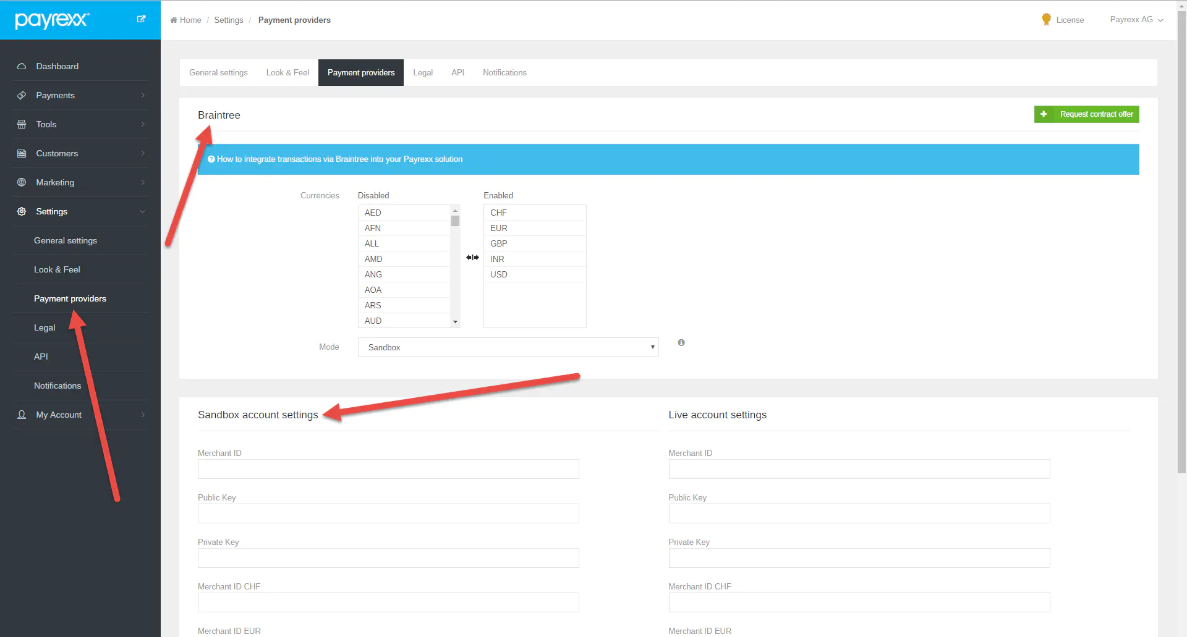Click the Marketing globe icon in sidebar
The image size is (1187, 637).
point(22,182)
